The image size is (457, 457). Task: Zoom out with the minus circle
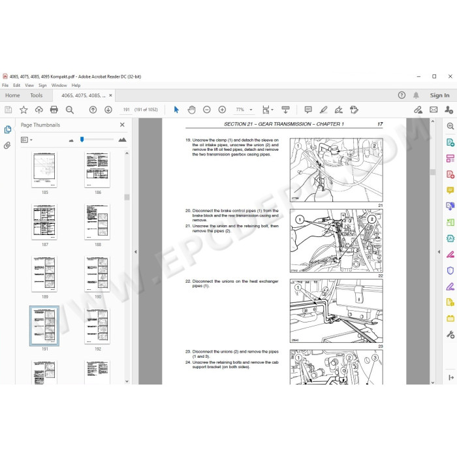pos(207,110)
